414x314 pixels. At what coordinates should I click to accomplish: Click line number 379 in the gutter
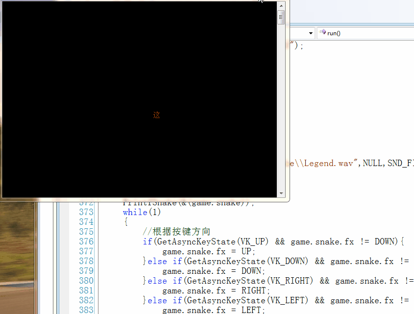(86, 271)
